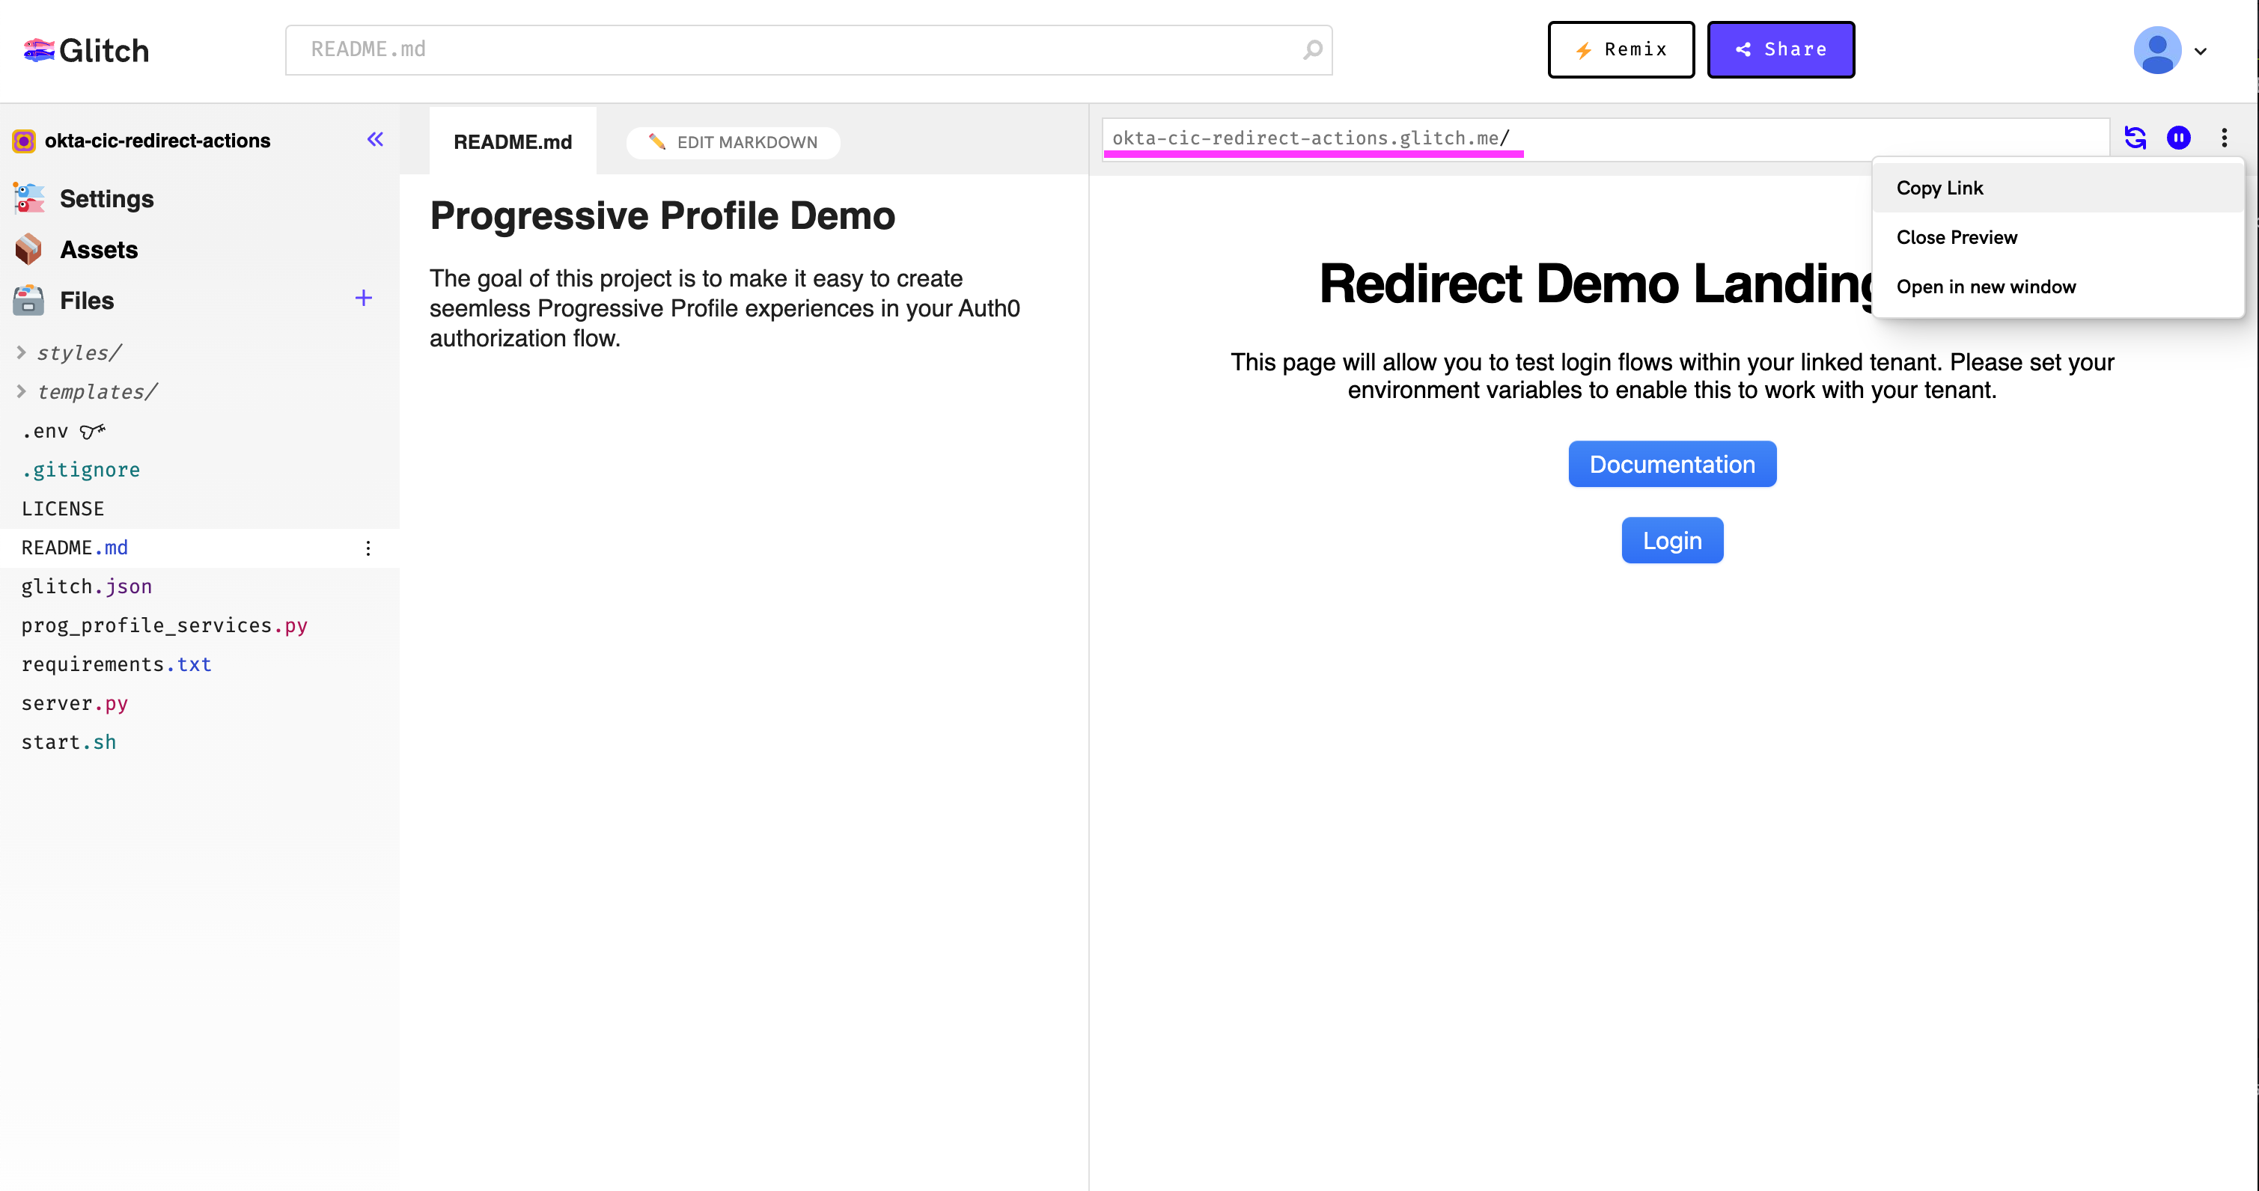Screen dimensions: 2259x1191
Task: Click the README.md search input field
Action: 789,50
